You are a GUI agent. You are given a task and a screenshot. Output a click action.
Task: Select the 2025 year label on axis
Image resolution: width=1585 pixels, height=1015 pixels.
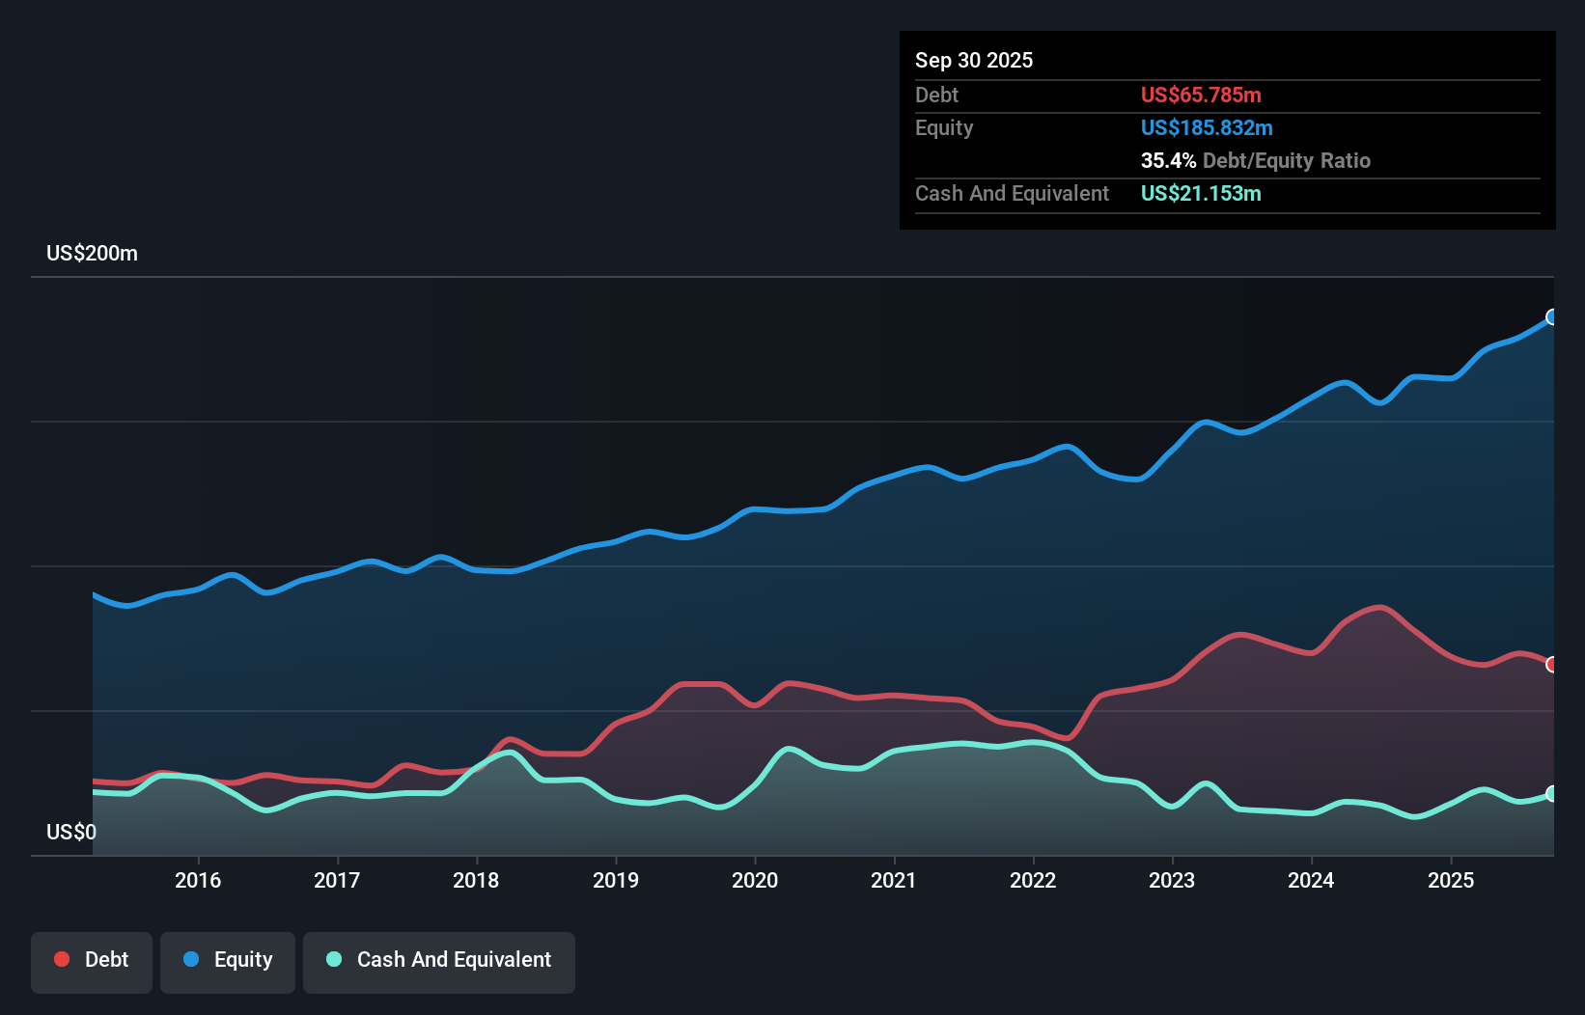click(x=1453, y=881)
